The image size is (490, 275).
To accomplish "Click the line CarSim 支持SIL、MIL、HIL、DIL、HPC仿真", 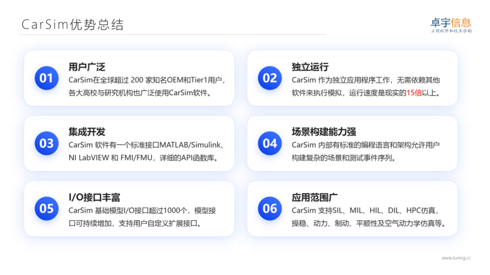I will pyautogui.click(x=366, y=211).
